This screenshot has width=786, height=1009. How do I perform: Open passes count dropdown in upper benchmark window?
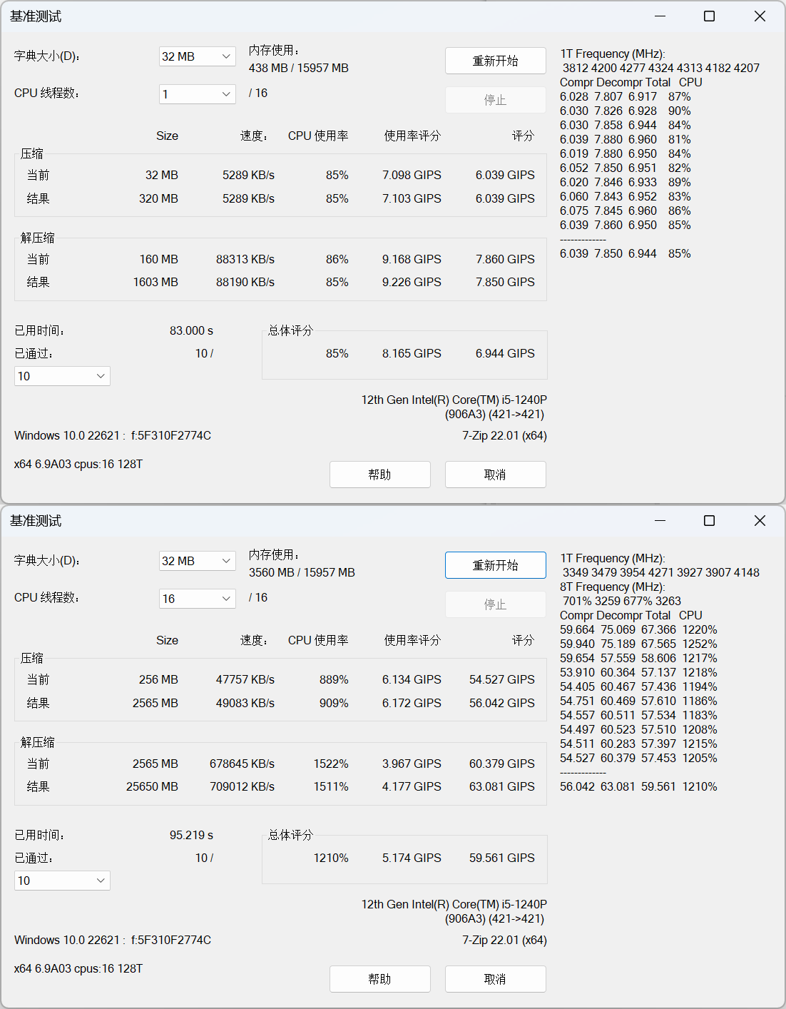coord(62,376)
